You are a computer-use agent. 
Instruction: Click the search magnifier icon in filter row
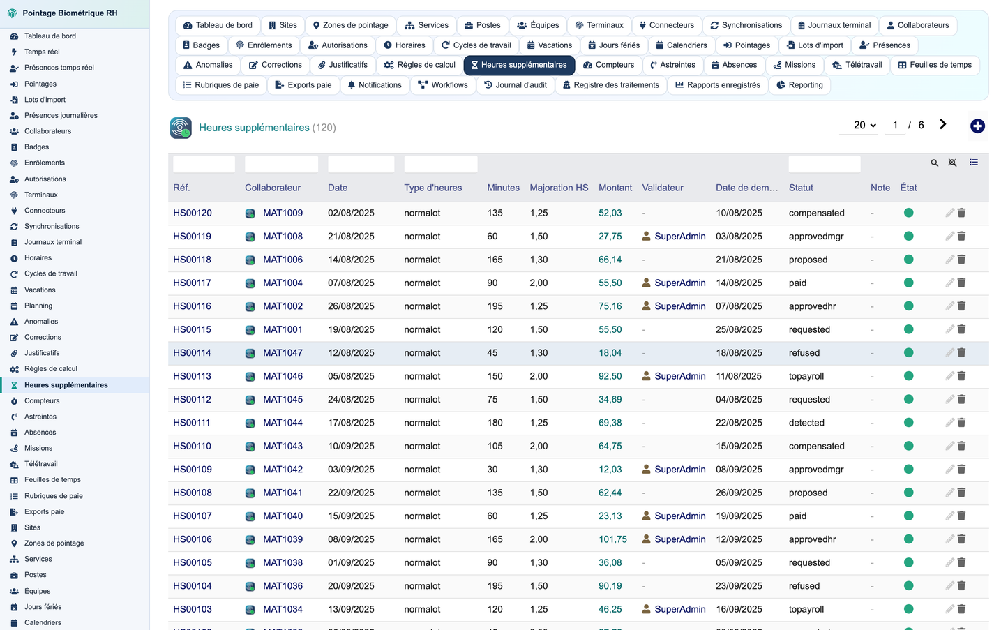(934, 163)
